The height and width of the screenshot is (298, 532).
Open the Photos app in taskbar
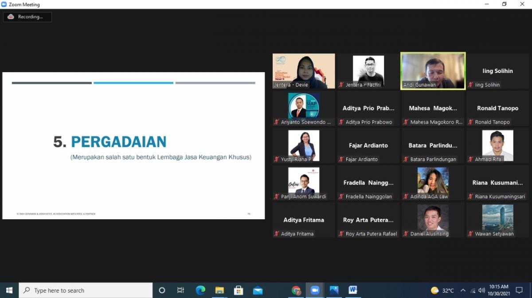click(334, 290)
